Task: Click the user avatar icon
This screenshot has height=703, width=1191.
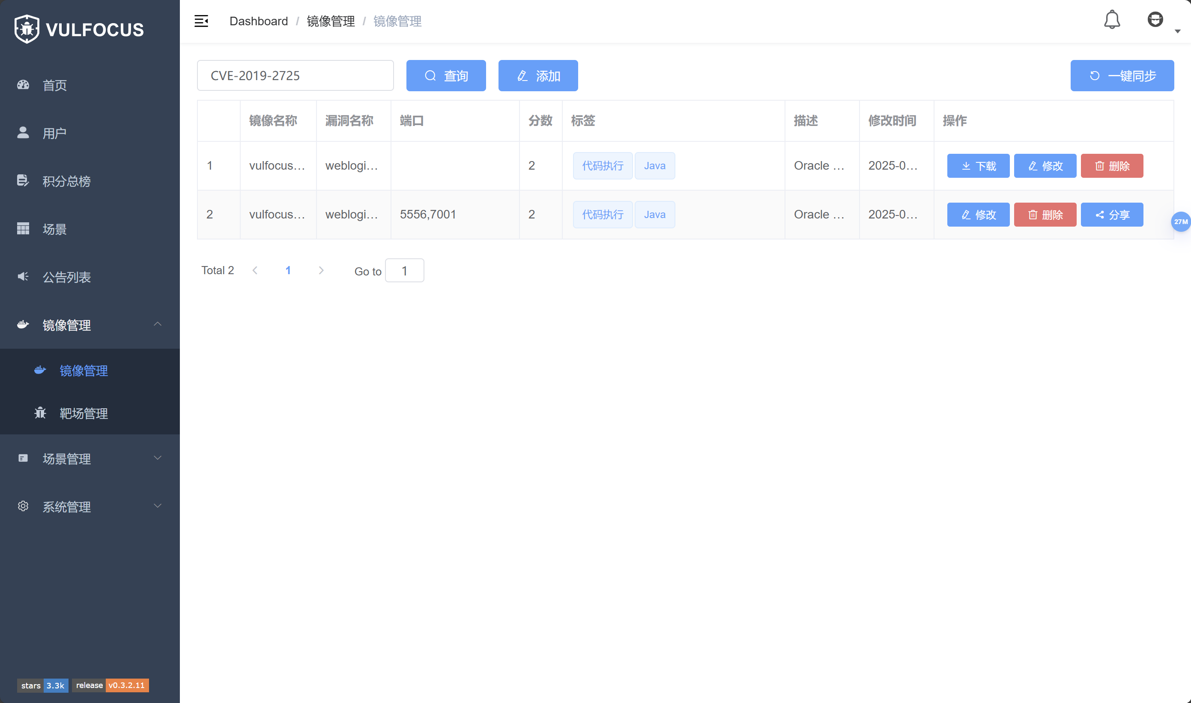Action: (x=1155, y=20)
